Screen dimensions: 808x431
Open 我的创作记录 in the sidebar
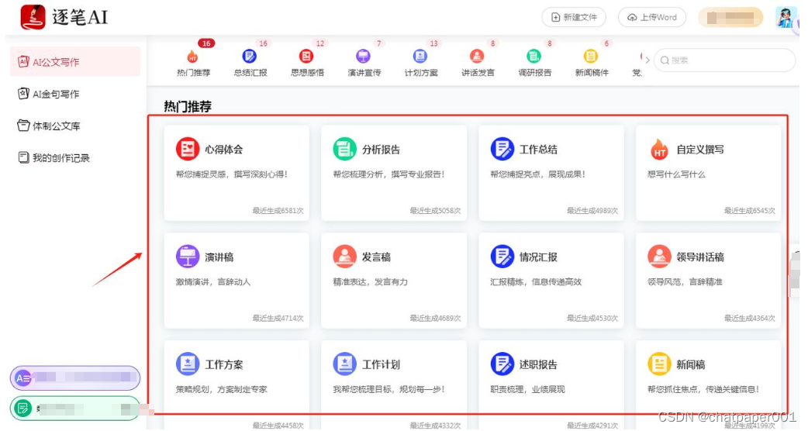point(54,157)
